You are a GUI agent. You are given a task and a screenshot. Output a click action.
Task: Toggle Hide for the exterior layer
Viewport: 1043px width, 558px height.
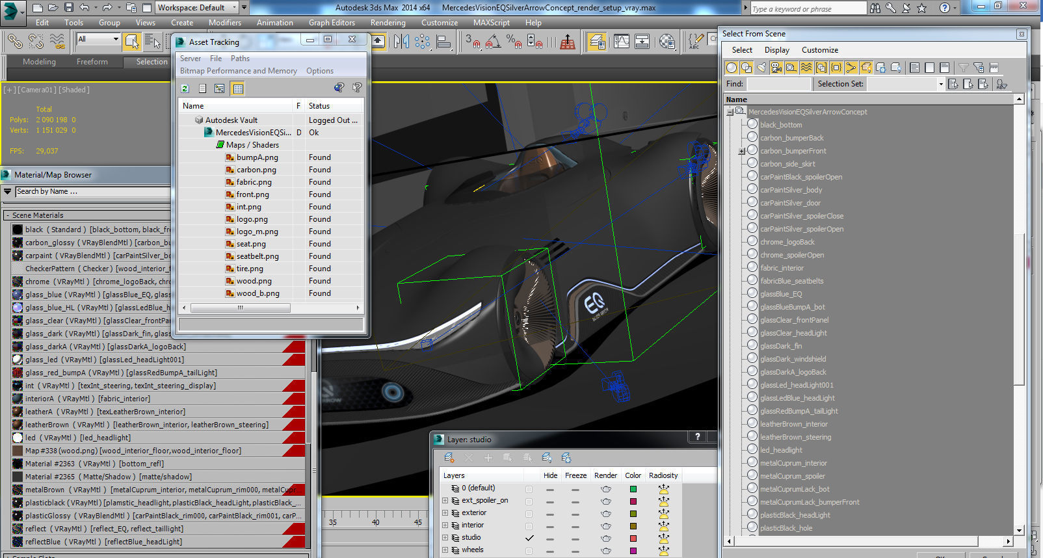[x=550, y=513]
